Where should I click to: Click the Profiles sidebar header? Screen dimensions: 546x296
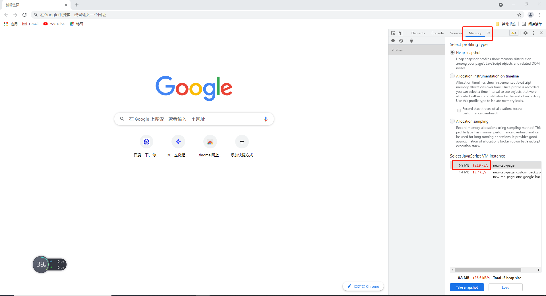[x=417, y=50]
